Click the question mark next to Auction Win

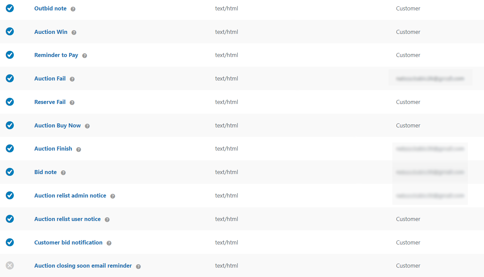(74, 33)
